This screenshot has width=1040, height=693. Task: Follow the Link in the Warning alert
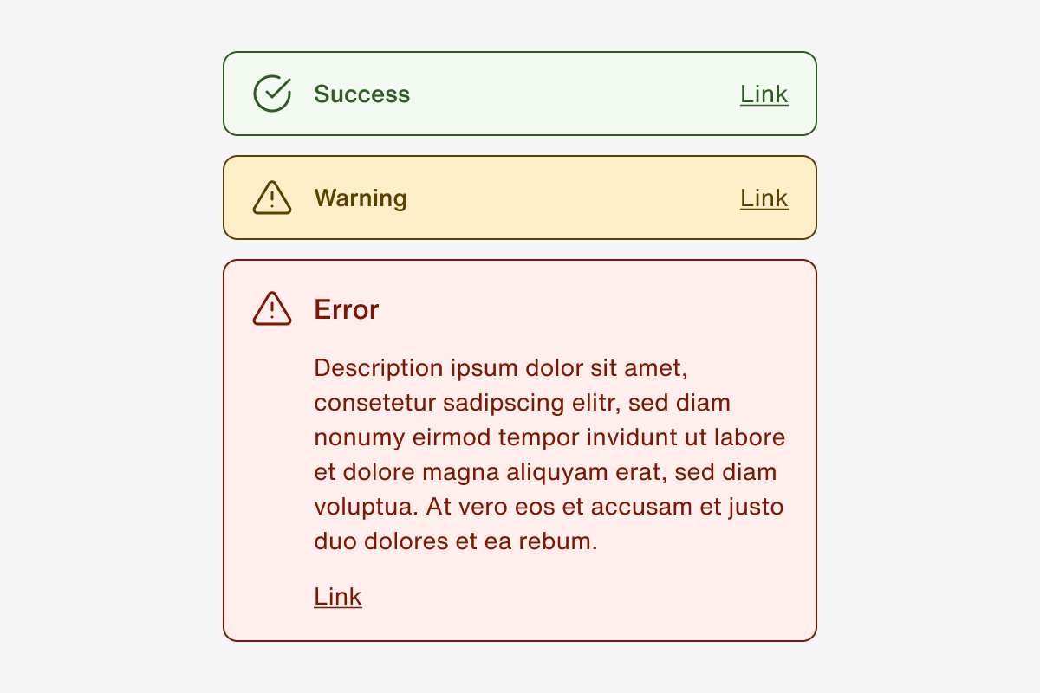point(764,198)
